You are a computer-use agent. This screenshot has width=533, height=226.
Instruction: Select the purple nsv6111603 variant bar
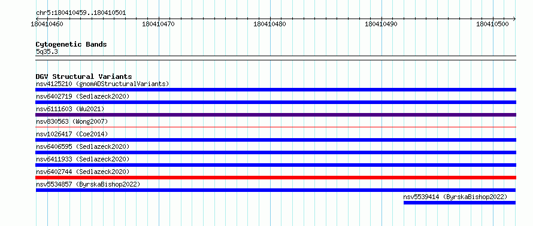pyautogui.click(x=275, y=115)
